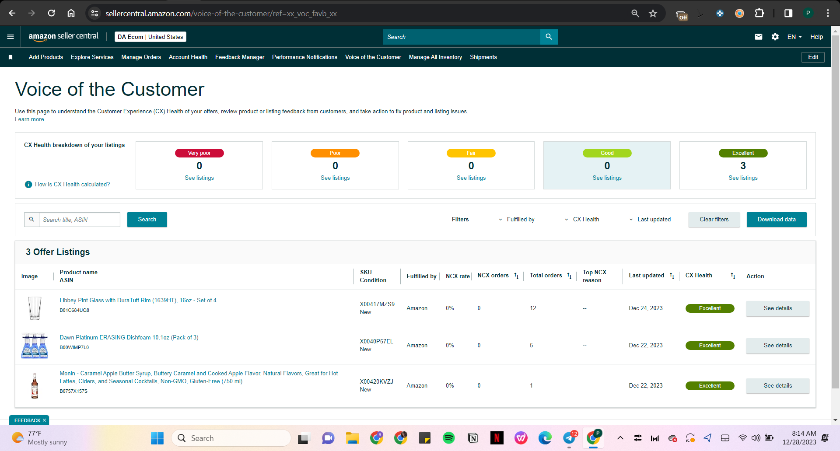See details for Monin Caramel Apple Syrup
840x451 pixels.
777,386
